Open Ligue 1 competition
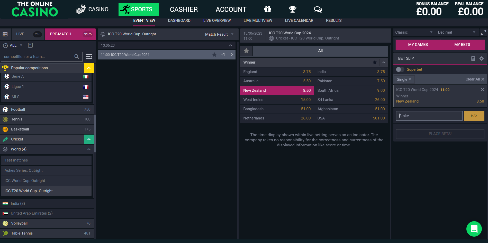The image size is (488, 243). pyautogui.click(x=47, y=87)
